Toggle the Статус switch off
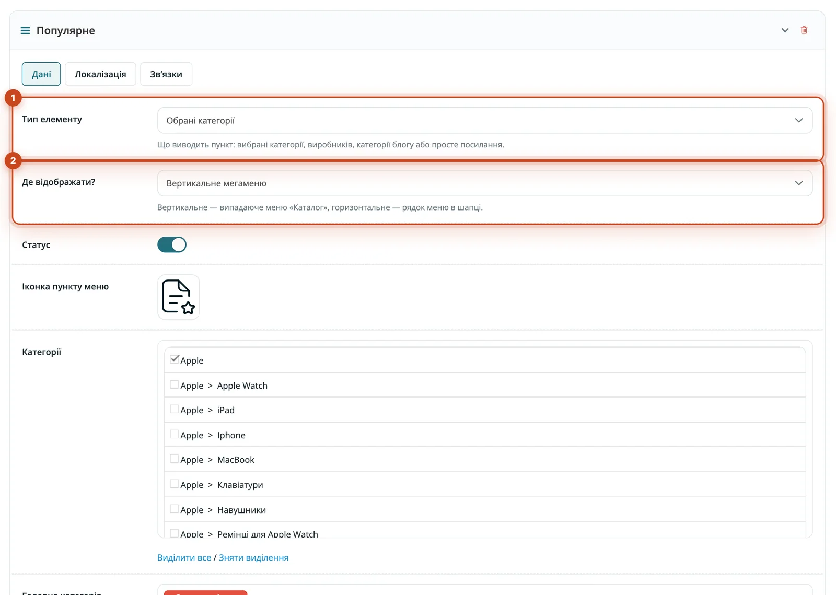 [x=172, y=244]
